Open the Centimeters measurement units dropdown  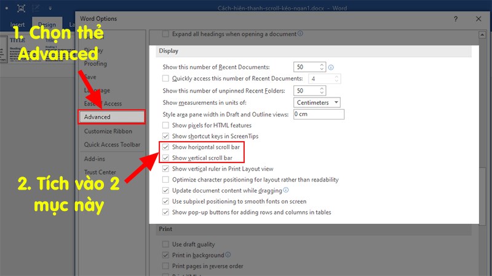[x=317, y=102]
